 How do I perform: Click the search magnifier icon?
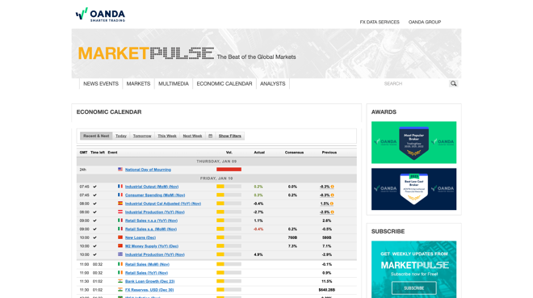(453, 84)
